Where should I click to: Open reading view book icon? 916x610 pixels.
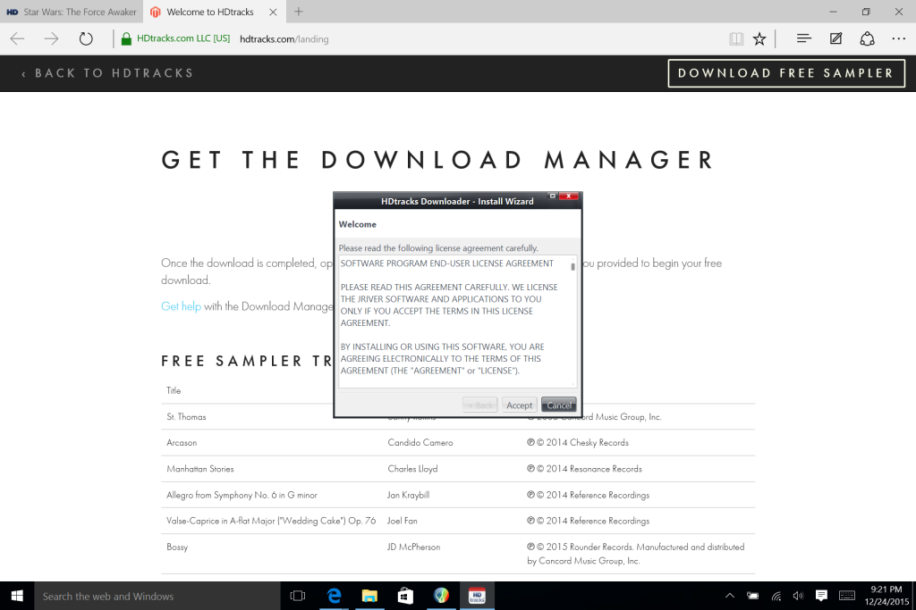coord(736,39)
